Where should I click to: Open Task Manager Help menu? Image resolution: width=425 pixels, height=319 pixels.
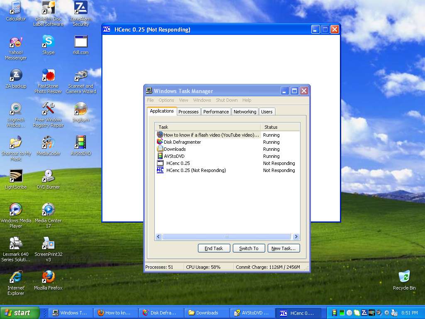click(247, 100)
